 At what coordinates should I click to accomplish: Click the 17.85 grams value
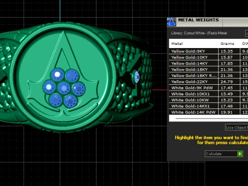[x=227, y=64]
